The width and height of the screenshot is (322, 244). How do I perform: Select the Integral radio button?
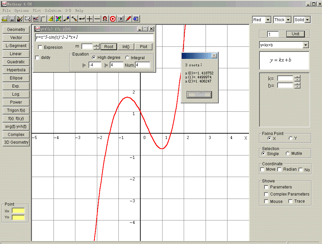127,58
